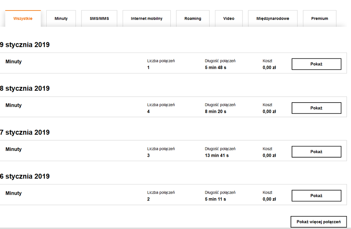
Task: Click the 13 min 41 s duration value
Action: tap(216, 155)
